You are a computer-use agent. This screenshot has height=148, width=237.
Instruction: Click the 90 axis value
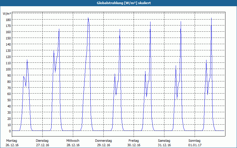coord(9,75)
